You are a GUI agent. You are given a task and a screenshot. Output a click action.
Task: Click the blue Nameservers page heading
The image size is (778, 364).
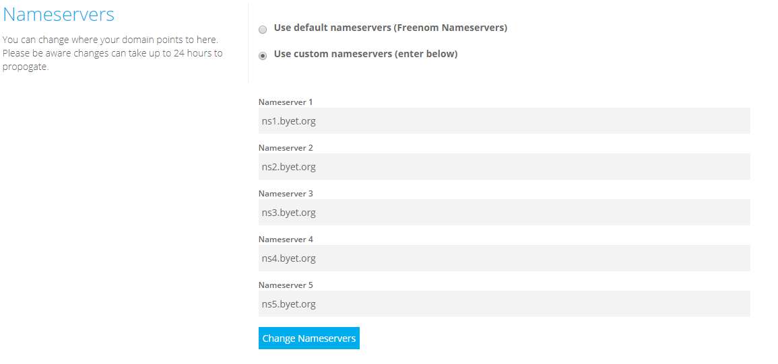(x=59, y=14)
